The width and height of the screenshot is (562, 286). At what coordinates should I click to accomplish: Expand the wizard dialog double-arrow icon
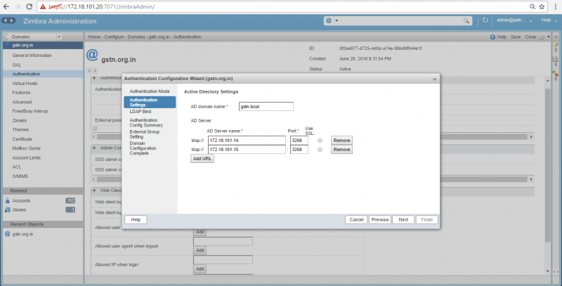(x=435, y=79)
